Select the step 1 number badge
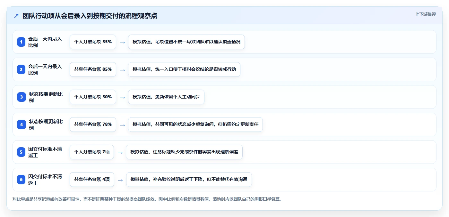449x217 pixels. (x=21, y=42)
